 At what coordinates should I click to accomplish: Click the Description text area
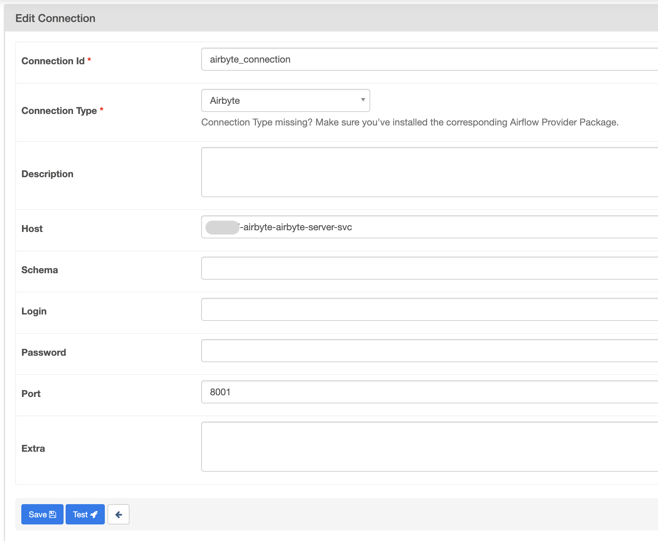point(429,172)
